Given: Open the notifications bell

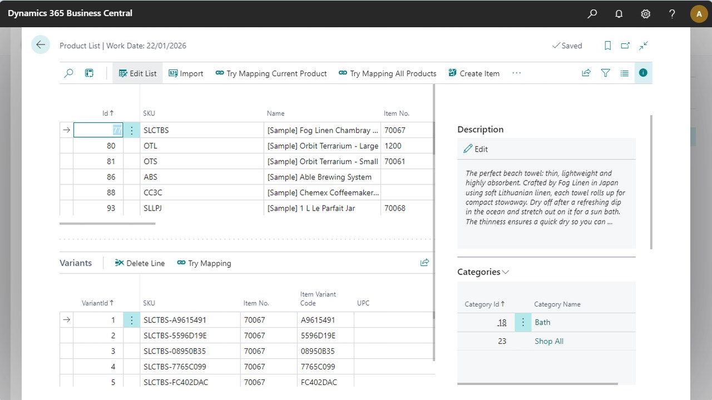Looking at the screenshot, I should pos(619,14).
